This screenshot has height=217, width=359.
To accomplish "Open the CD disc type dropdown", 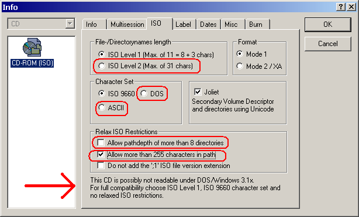I will tap(70, 23).
